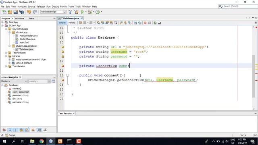Toggle Show Inner Classes in Navigator
Image resolution: width=258 pixels, height=145 pixels.
coord(27,130)
